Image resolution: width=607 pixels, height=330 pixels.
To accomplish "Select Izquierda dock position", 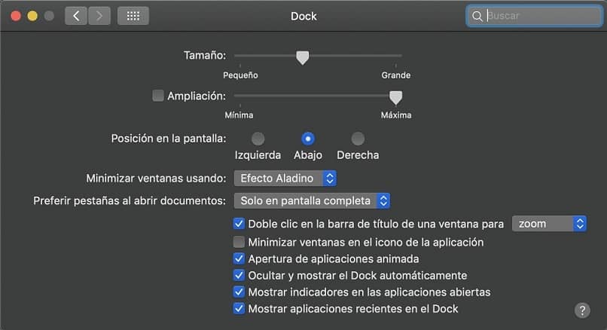I will (258, 139).
